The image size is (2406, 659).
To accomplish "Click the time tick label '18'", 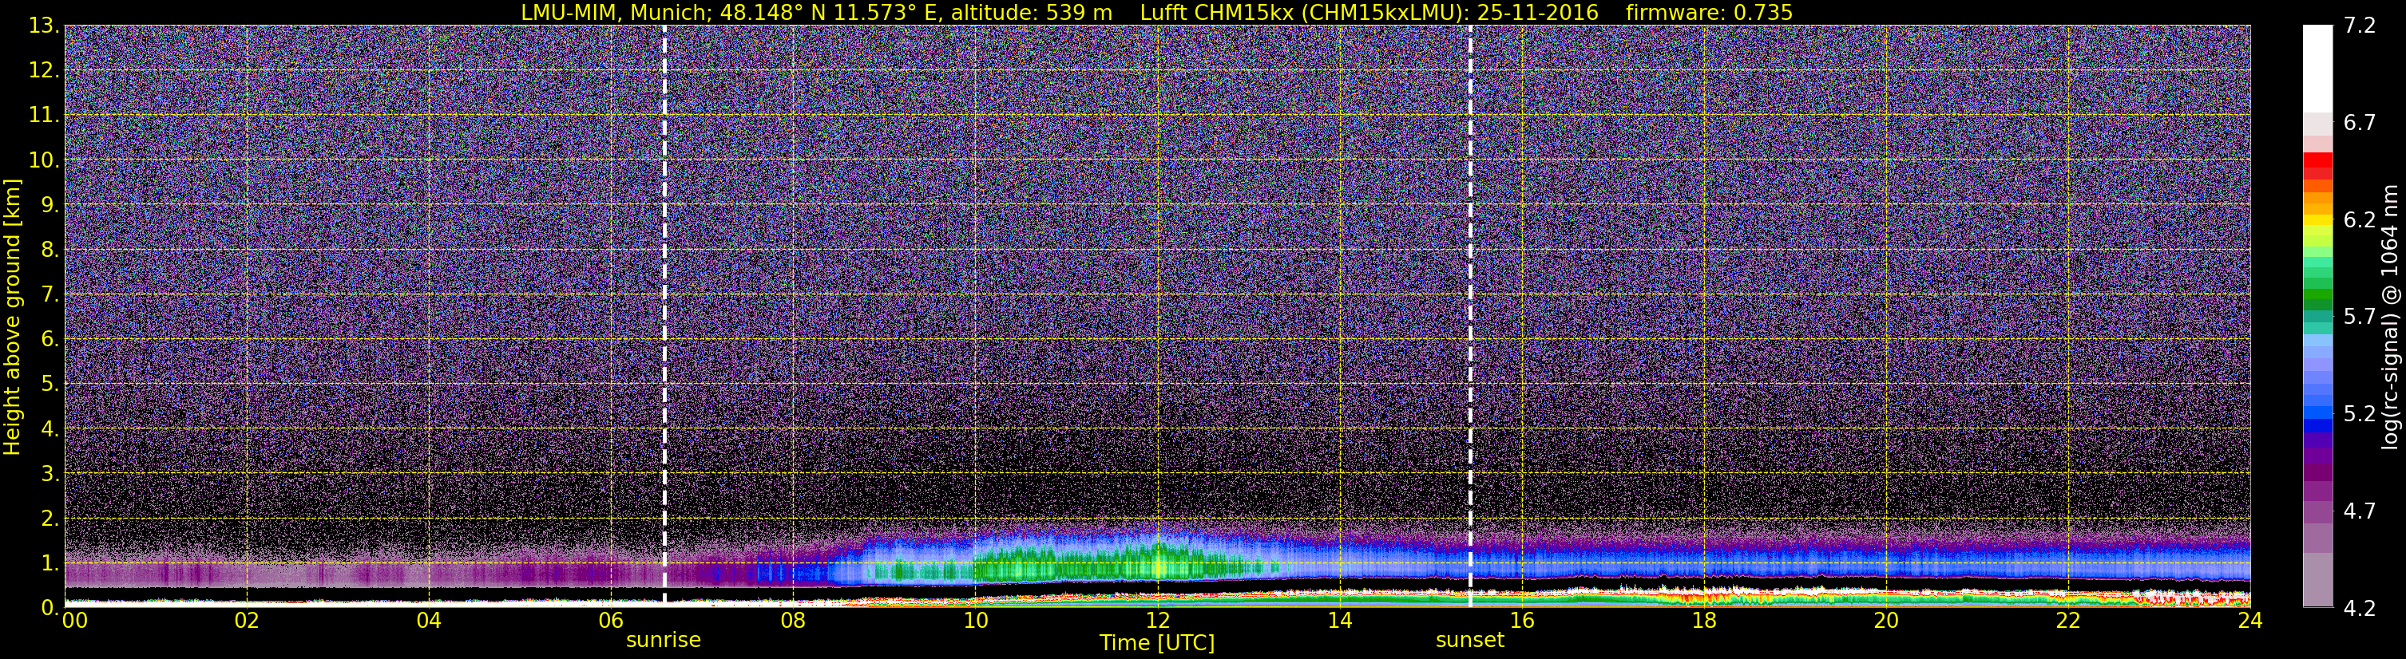I will [x=1703, y=620].
